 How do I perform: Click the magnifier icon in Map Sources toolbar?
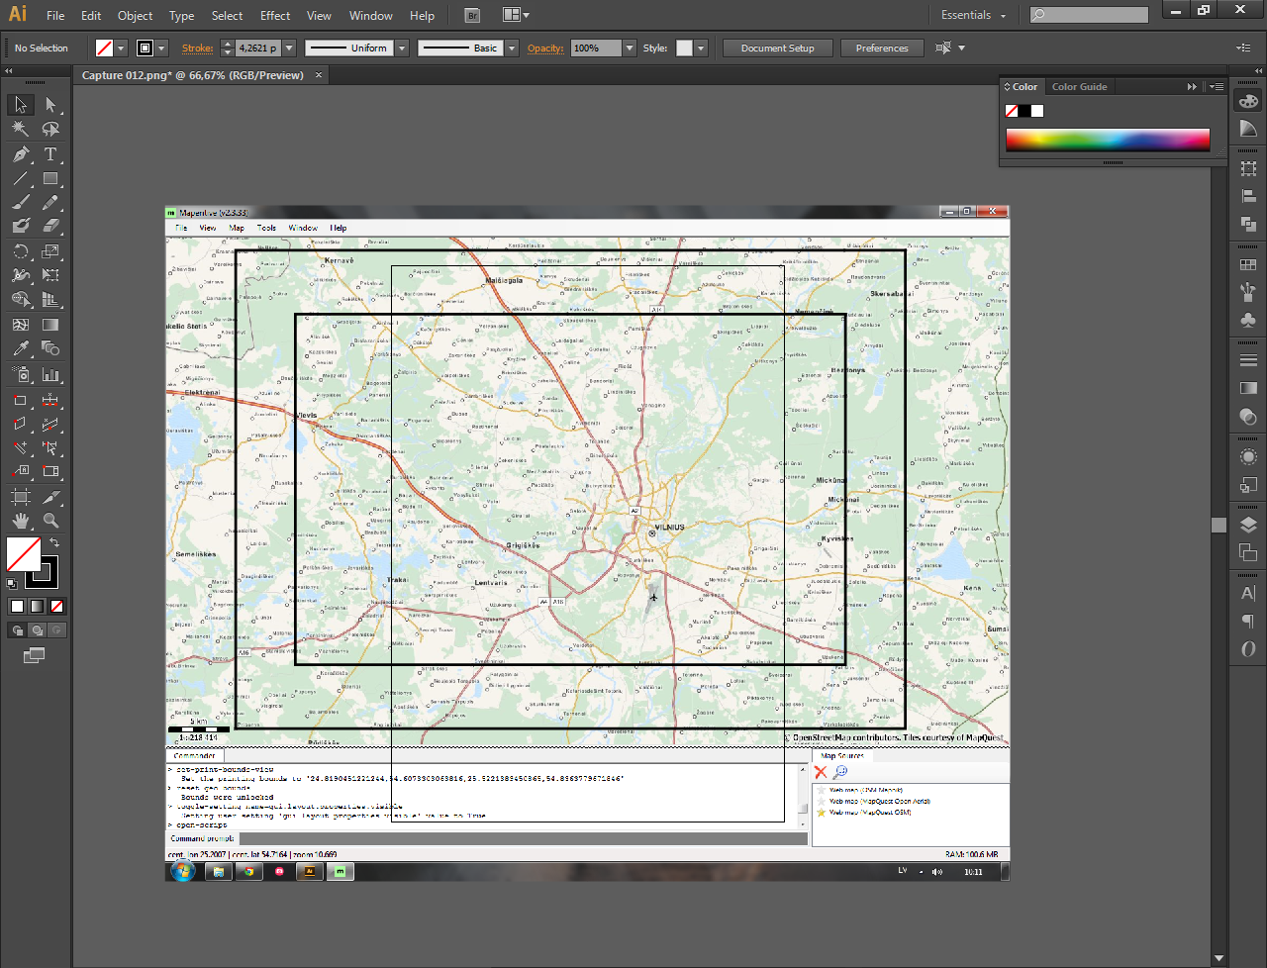click(x=840, y=771)
